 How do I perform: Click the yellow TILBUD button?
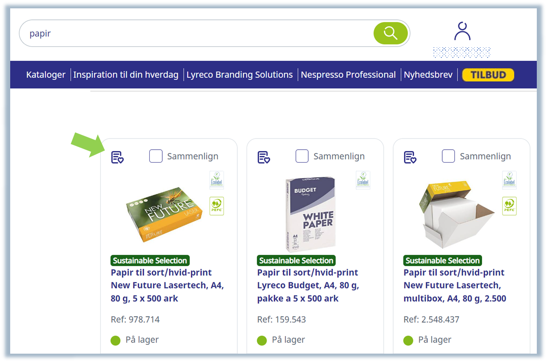point(488,75)
